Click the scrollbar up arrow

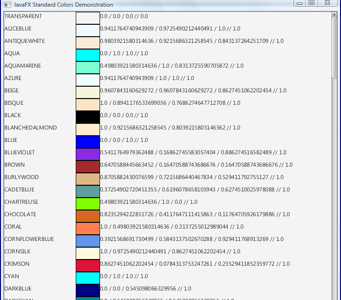click(334, 15)
